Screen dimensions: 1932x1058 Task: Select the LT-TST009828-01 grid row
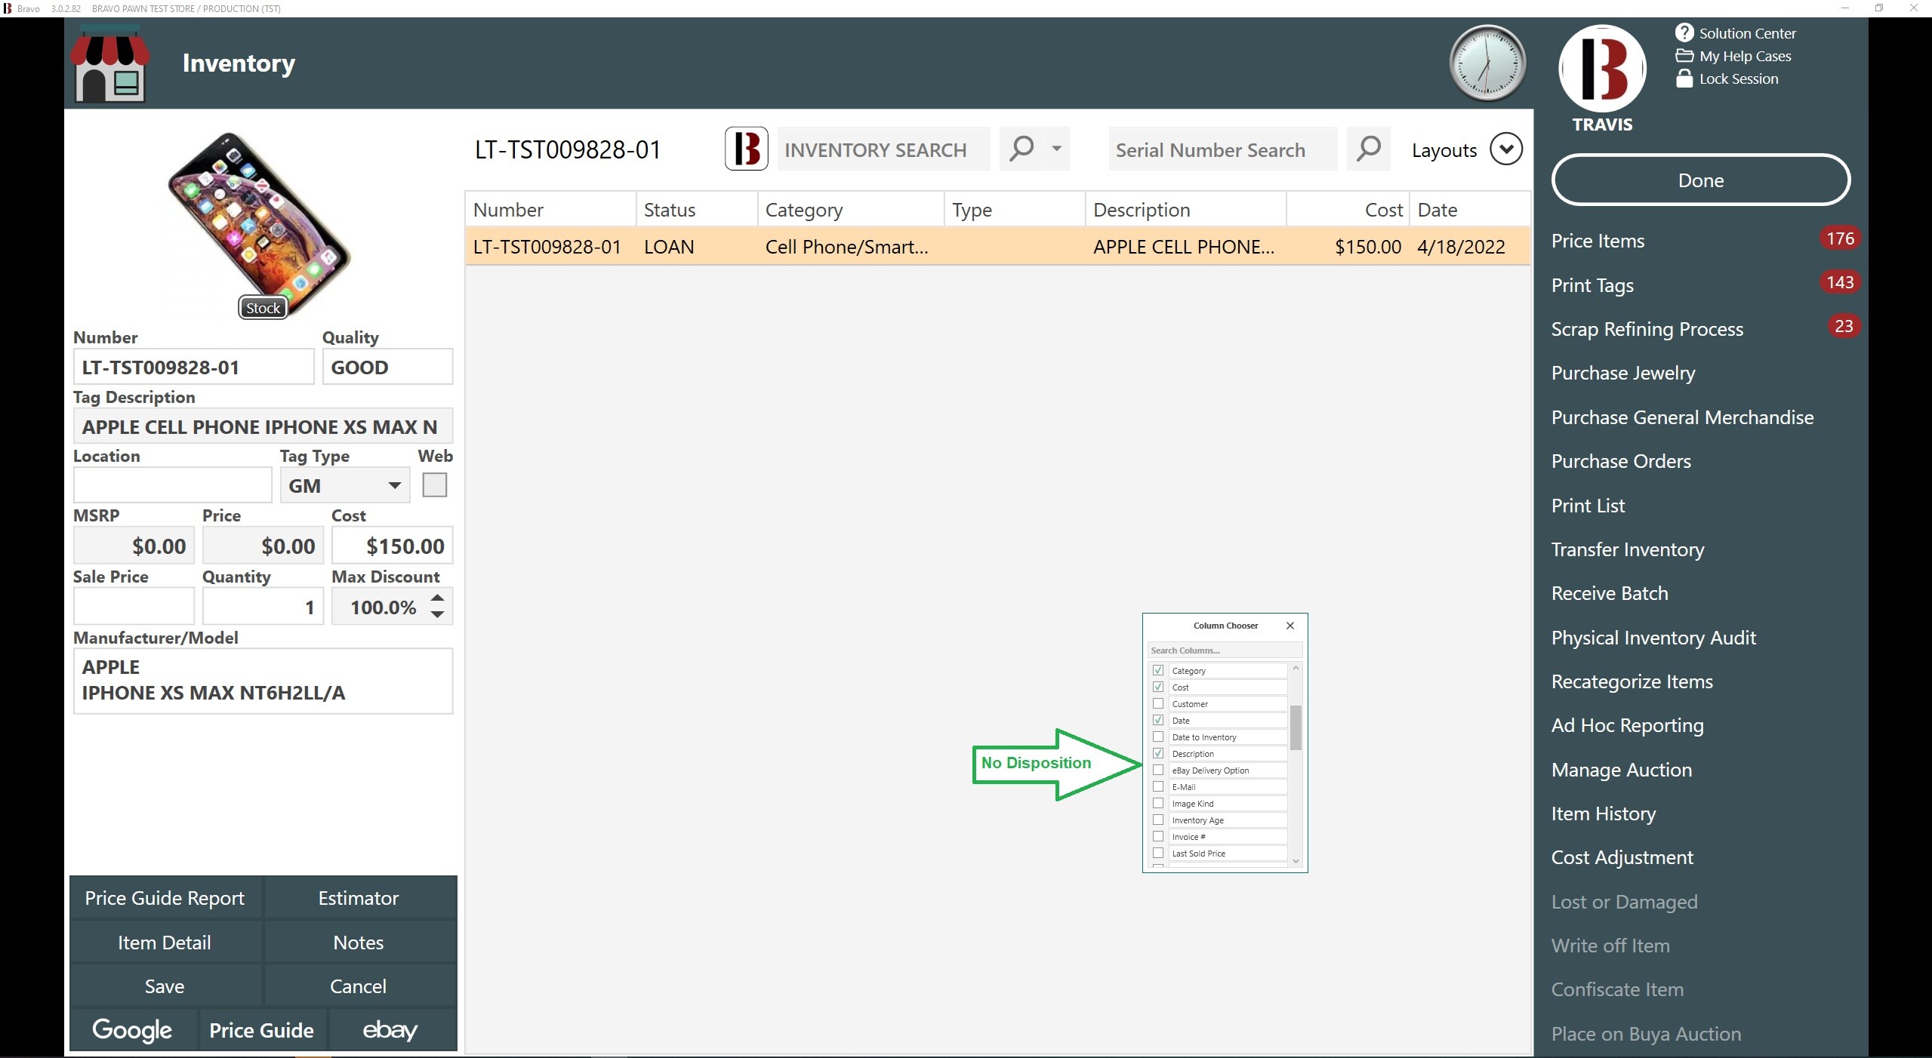[997, 247]
